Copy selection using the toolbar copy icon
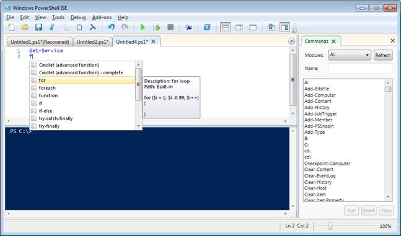Viewport: 401px width, 236px height. 66,27
